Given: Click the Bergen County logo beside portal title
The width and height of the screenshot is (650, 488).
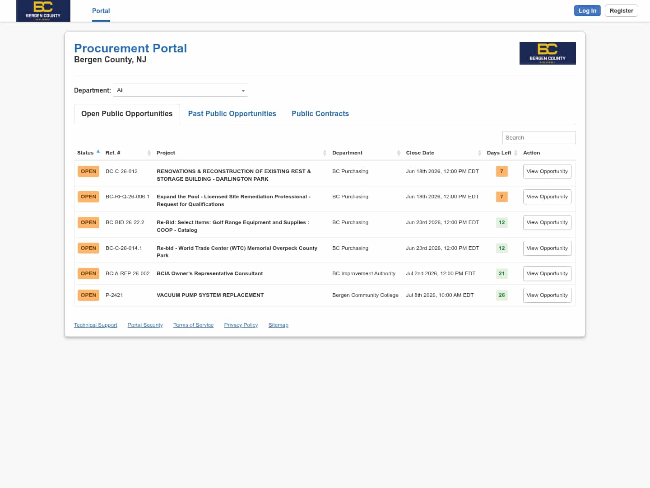Looking at the screenshot, I should (x=548, y=53).
